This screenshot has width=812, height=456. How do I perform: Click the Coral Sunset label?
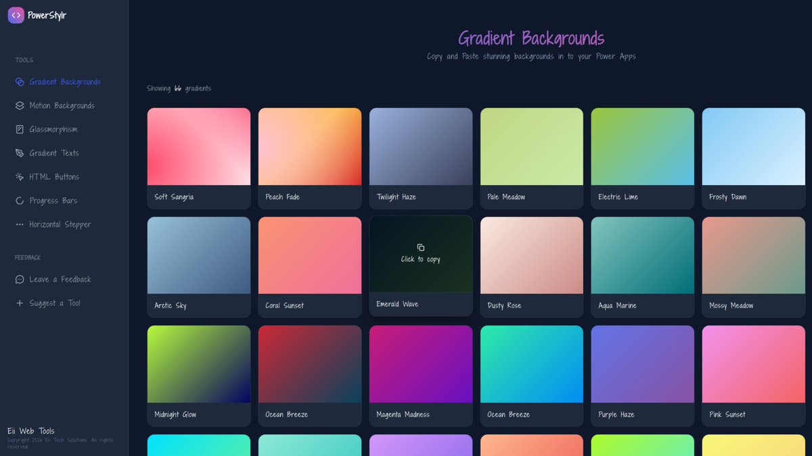click(284, 306)
